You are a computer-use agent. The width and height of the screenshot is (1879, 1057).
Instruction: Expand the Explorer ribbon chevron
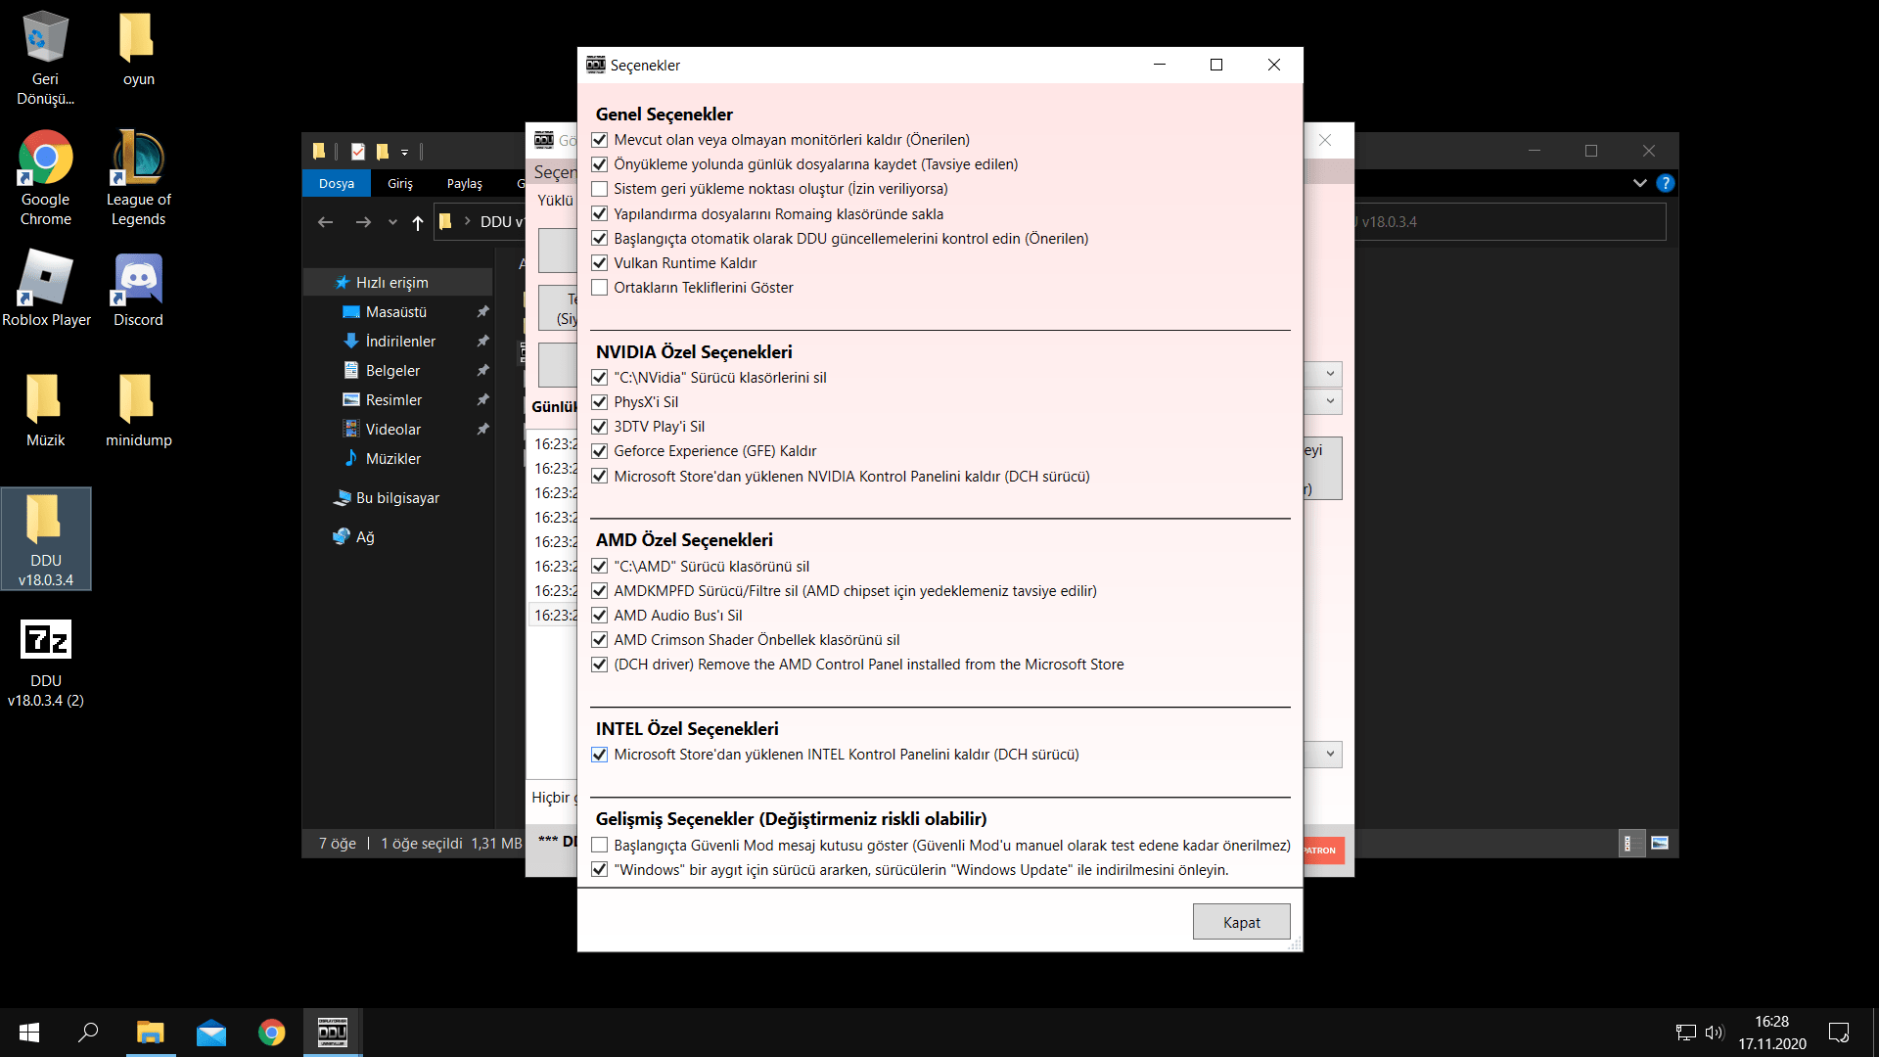pyautogui.click(x=1639, y=183)
